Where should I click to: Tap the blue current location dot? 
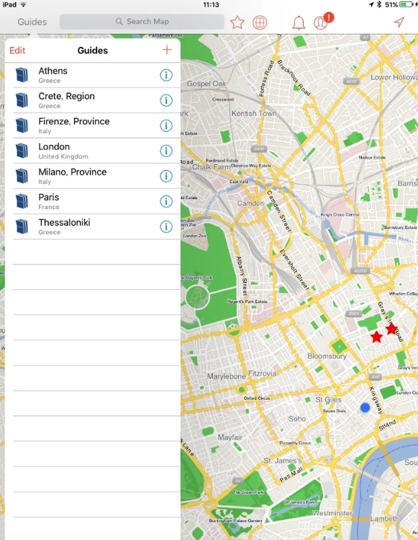365,408
